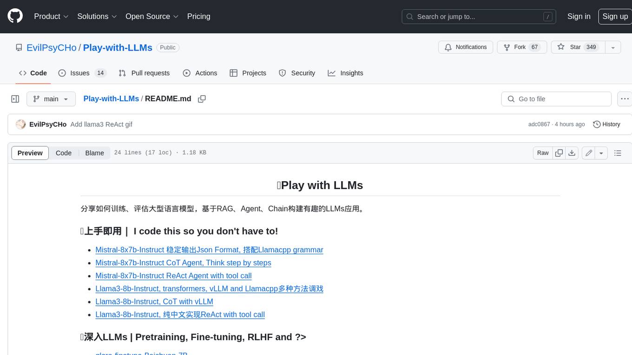Click the Notifications bell button
Image resolution: width=632 pixels, height=355 pixels.
click(466, 47)
